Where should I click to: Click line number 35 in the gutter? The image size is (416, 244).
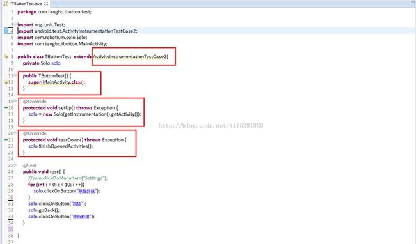11,229
